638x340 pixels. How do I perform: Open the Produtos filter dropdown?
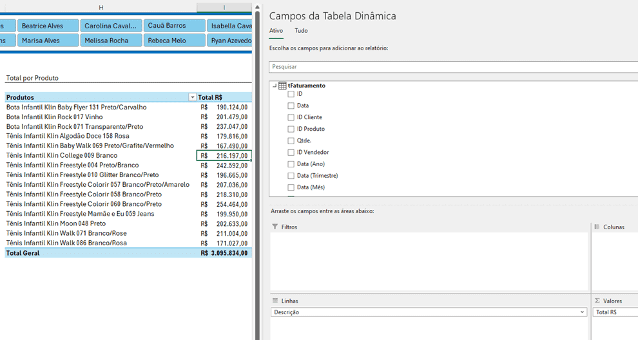(x=193, y=97)
